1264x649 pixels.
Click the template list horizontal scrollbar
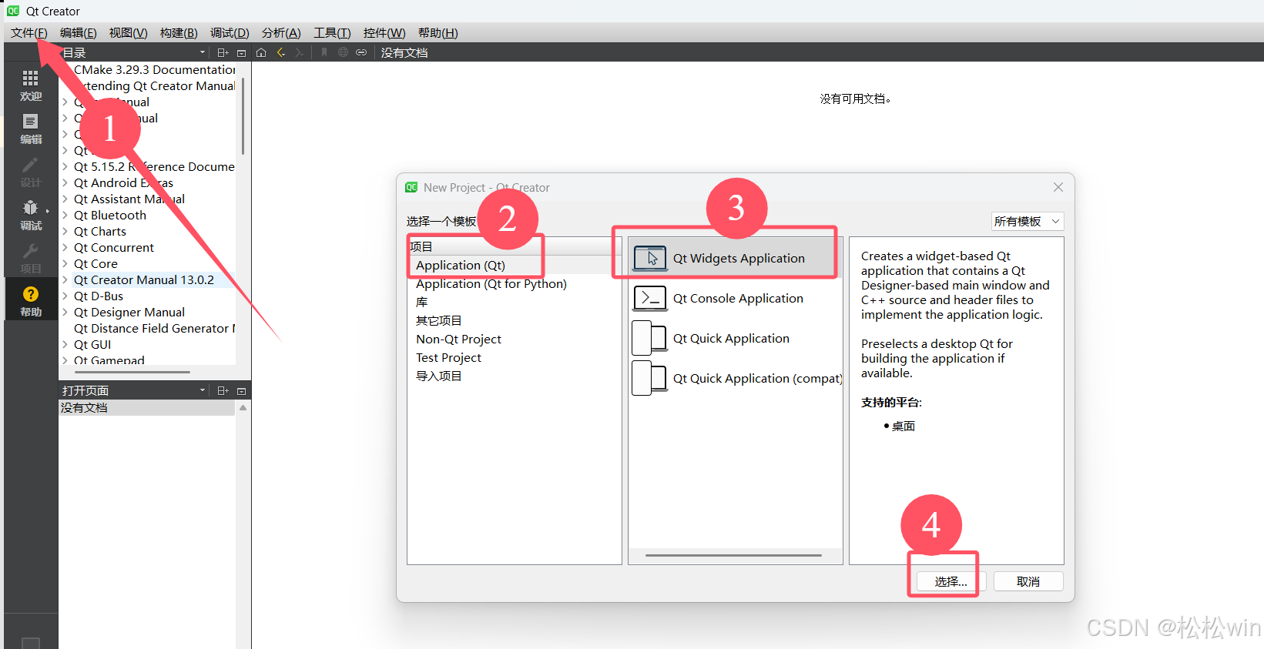coord(733,555)
